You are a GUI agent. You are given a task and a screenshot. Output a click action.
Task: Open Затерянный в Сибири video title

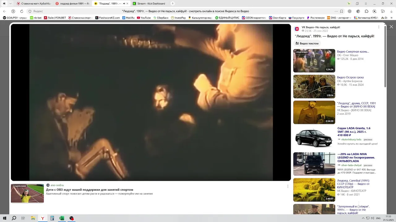pos(353,210)
